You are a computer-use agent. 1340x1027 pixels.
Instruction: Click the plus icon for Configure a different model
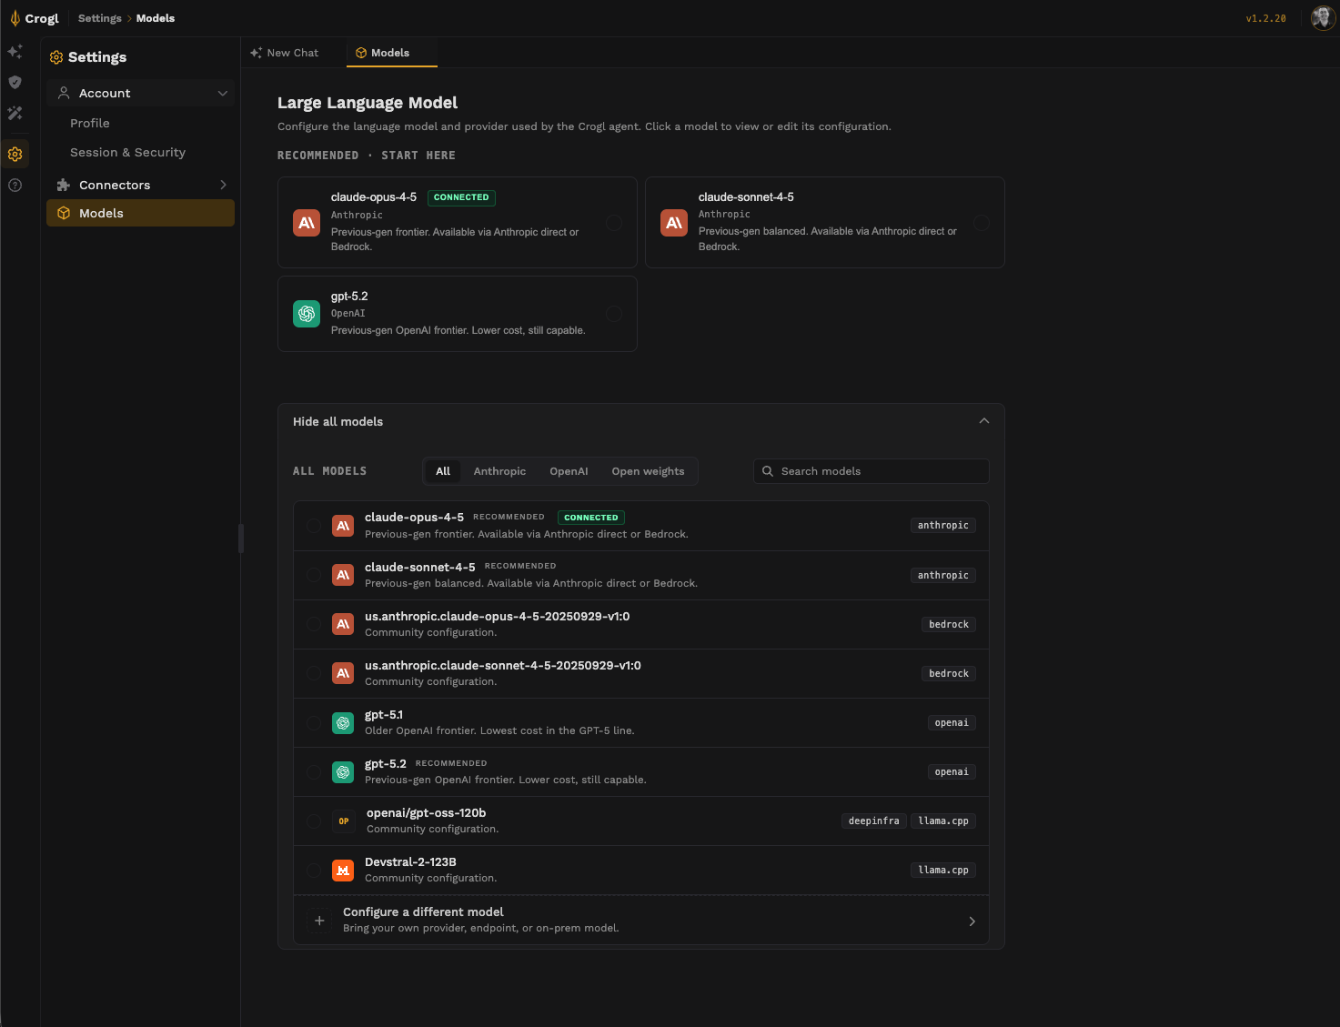319,921
